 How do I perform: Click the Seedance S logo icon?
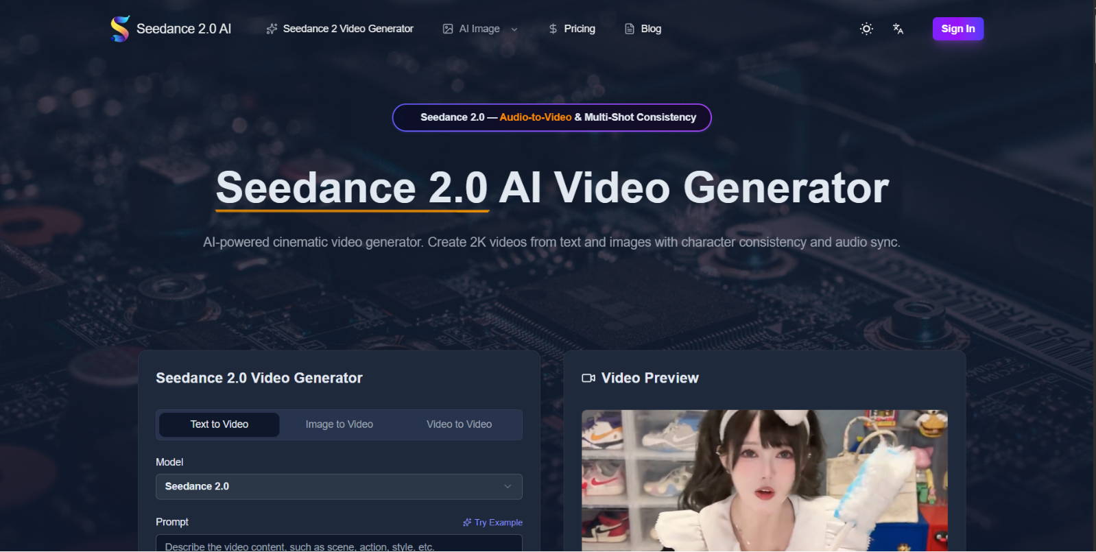(120, 29)
